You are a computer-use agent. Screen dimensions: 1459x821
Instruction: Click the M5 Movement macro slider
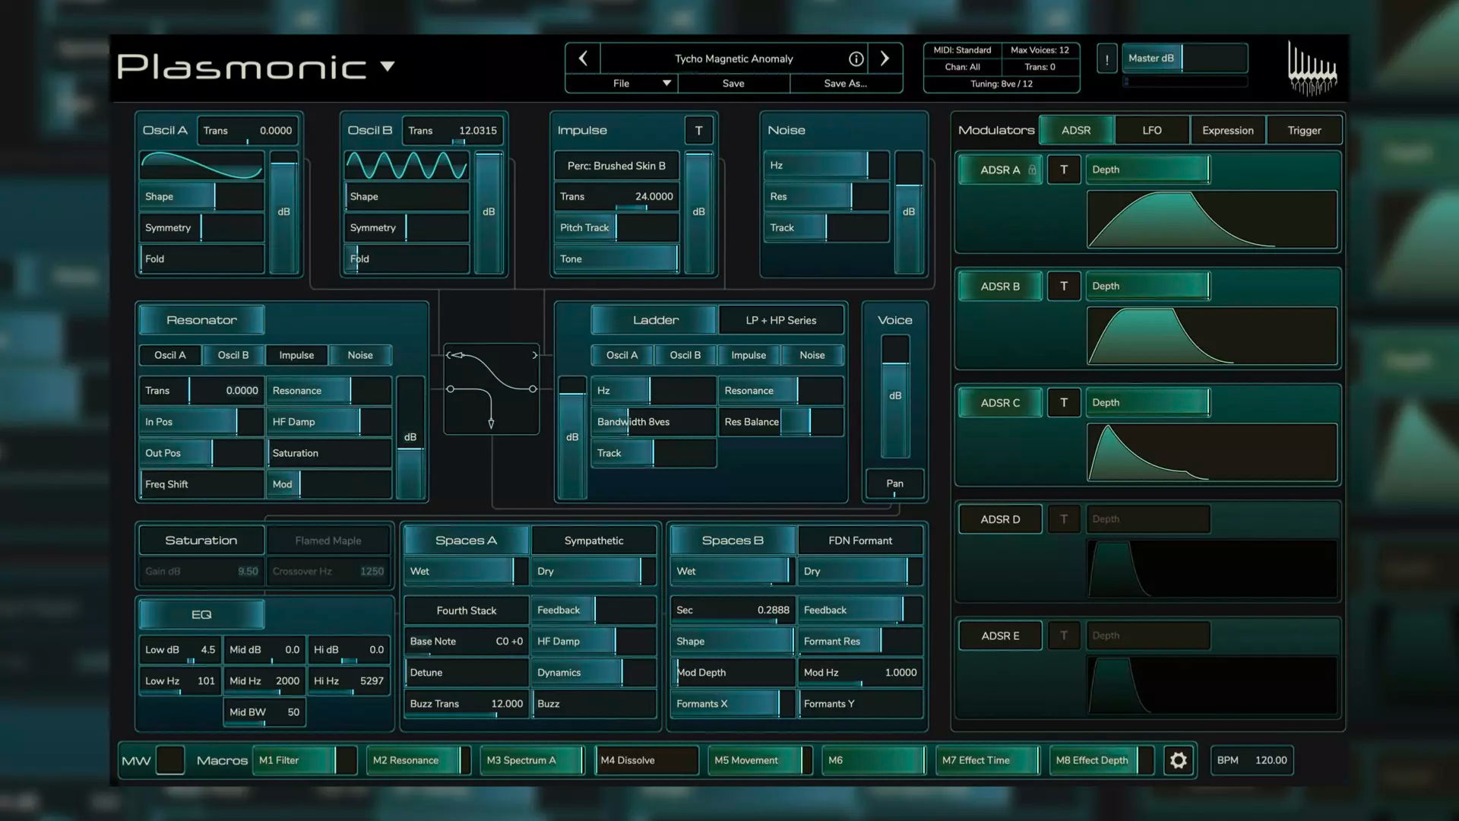[760, 760]
